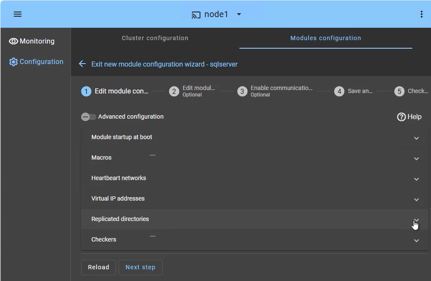Switch to the Modules configuration tab

(325, 38)
